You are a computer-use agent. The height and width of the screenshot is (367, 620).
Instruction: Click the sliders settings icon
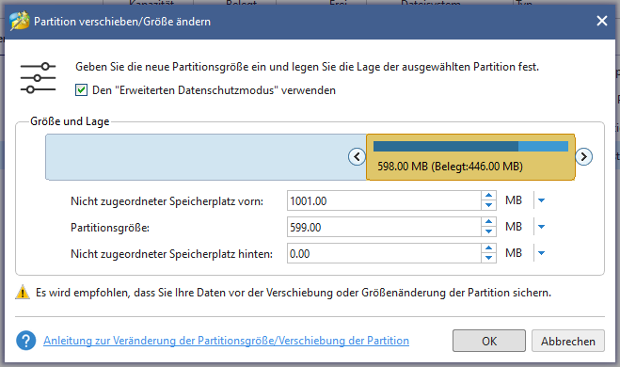point(38,78)
